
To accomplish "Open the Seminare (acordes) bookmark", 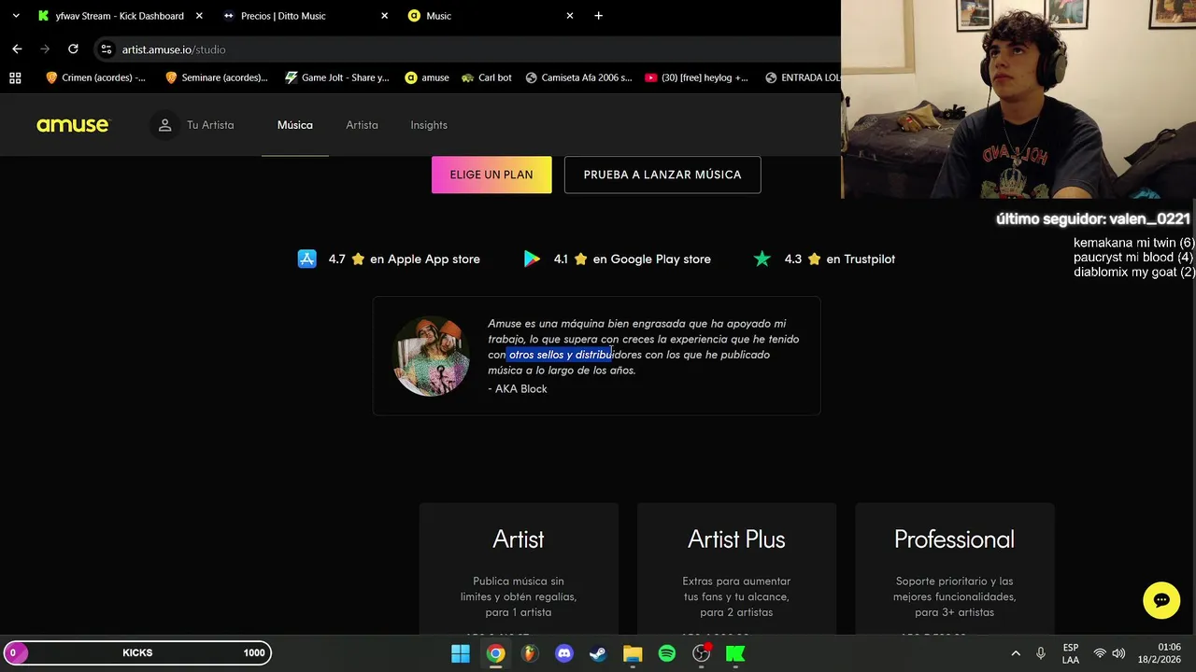I will point(216,77).
